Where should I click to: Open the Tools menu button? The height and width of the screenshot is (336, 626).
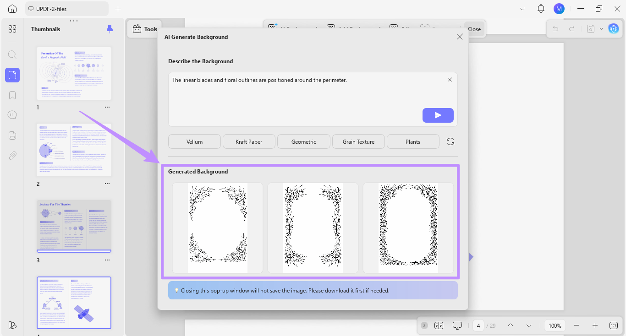coord(144,29)
